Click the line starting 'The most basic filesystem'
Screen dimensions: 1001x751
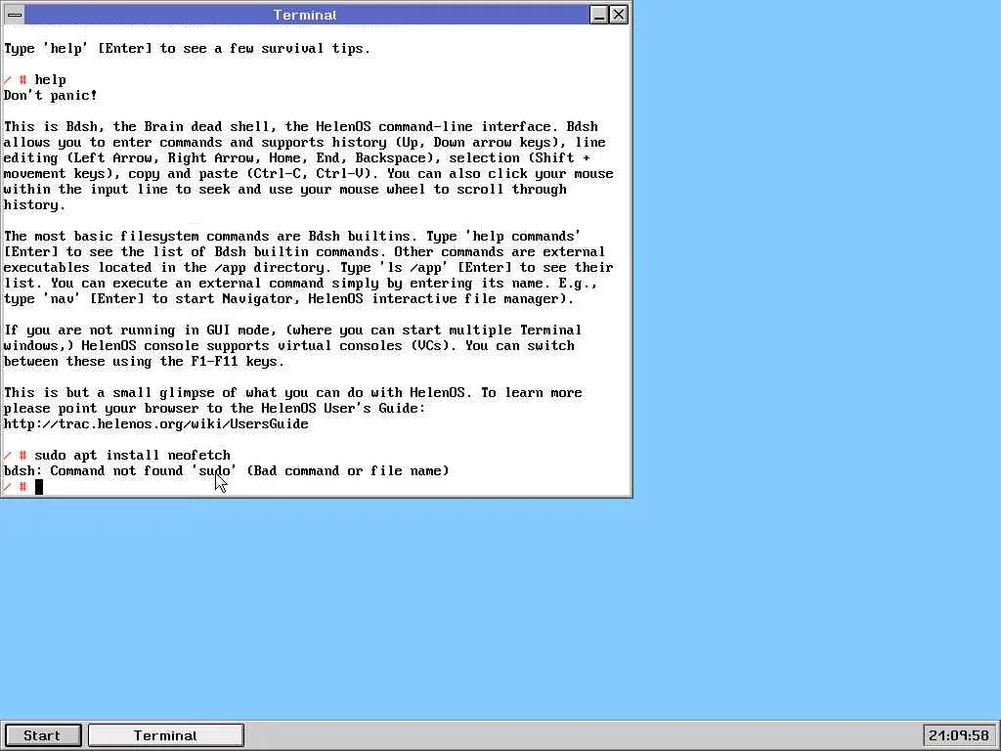tap(291, 237)
